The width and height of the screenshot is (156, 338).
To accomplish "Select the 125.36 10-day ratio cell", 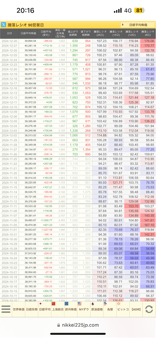I will point(132,102).
